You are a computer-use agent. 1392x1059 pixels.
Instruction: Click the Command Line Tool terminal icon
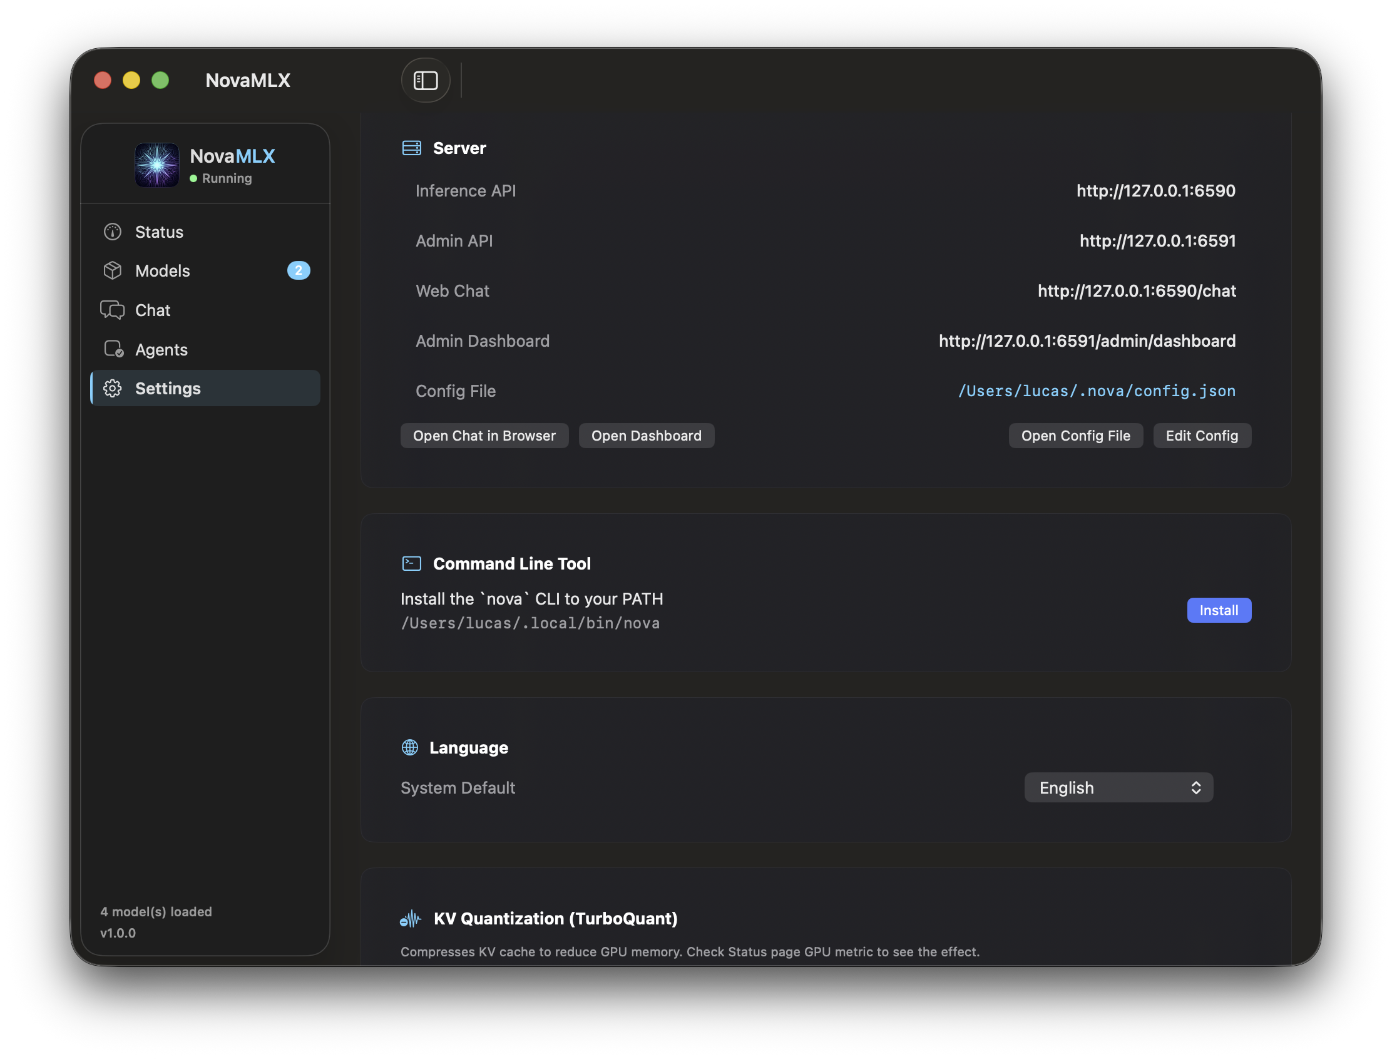pos(412,563)
